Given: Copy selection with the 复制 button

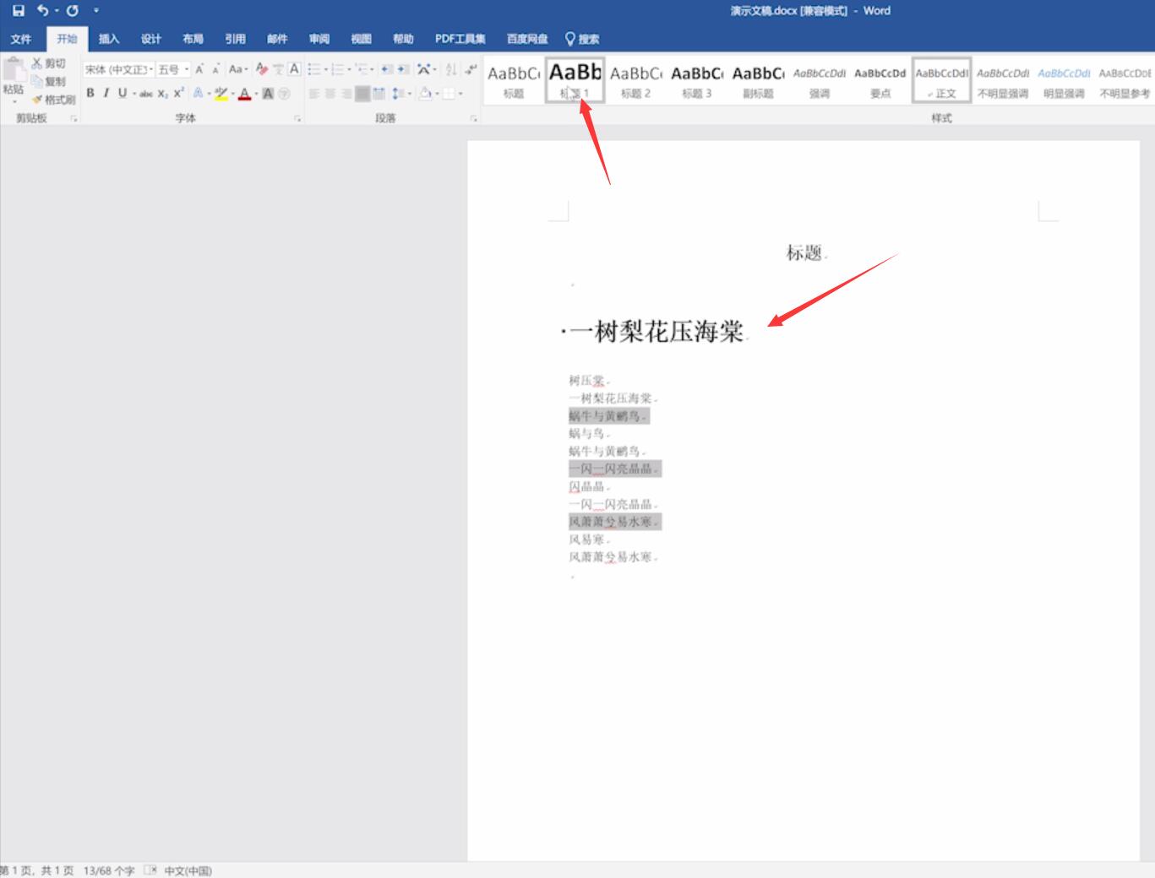Looking at the screenshot, I should [48, 81].
